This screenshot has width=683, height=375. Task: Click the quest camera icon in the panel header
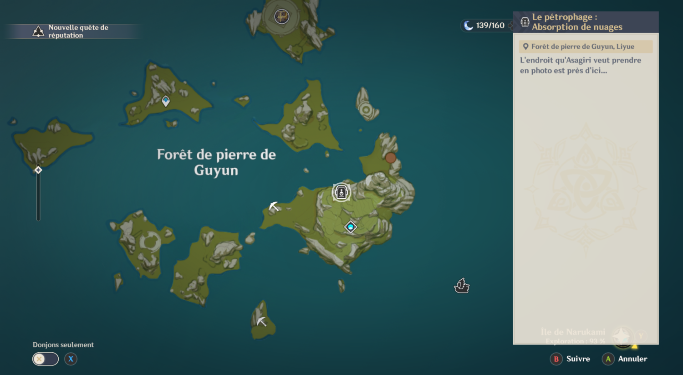tap(525, 22)
